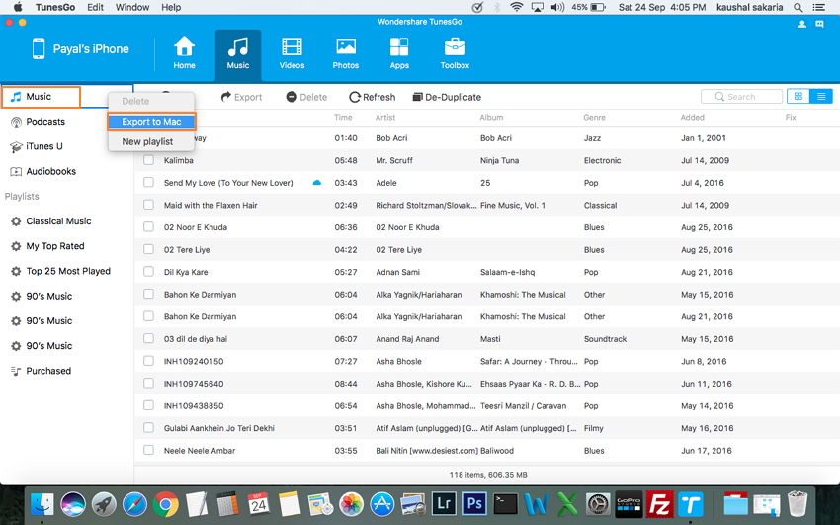Open the Window menu
This screenshot has width=840, height=525.
[x=132, y=8]
